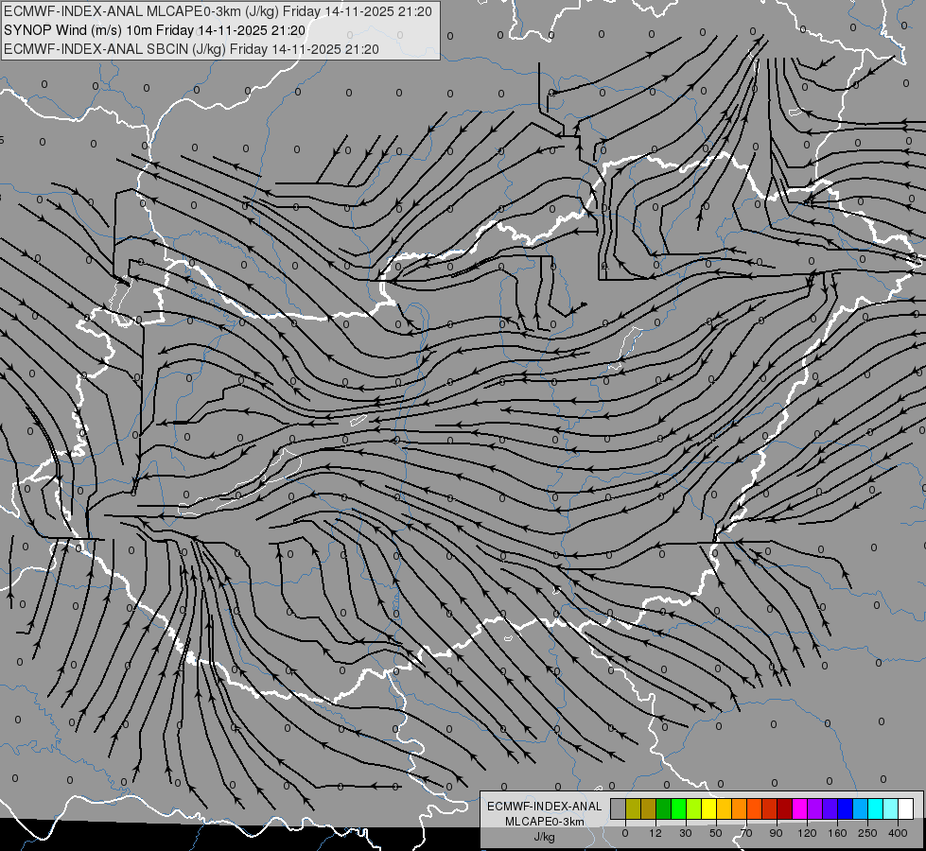Click the legend scale value '90'
This screenshot has height=851, width=926.
776,833
